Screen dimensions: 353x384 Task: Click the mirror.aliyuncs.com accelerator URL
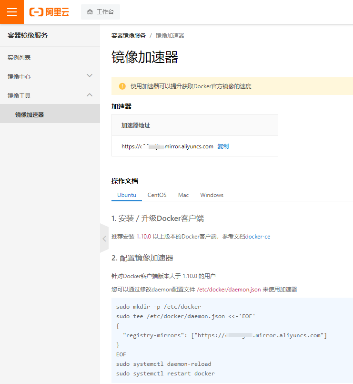point(167,146)
